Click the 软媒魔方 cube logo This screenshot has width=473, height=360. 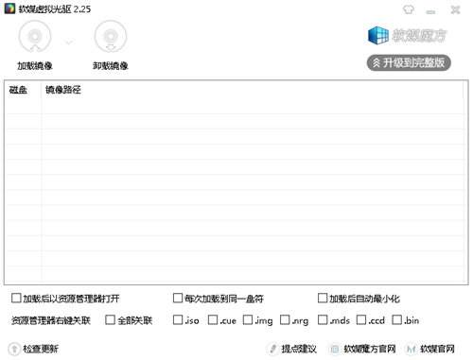click(x=378, y=35)
